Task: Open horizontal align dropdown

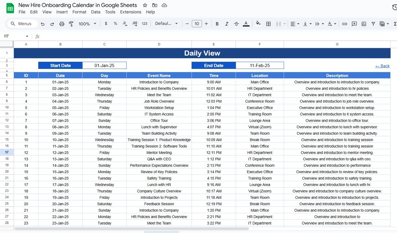Action: (295, 24)
